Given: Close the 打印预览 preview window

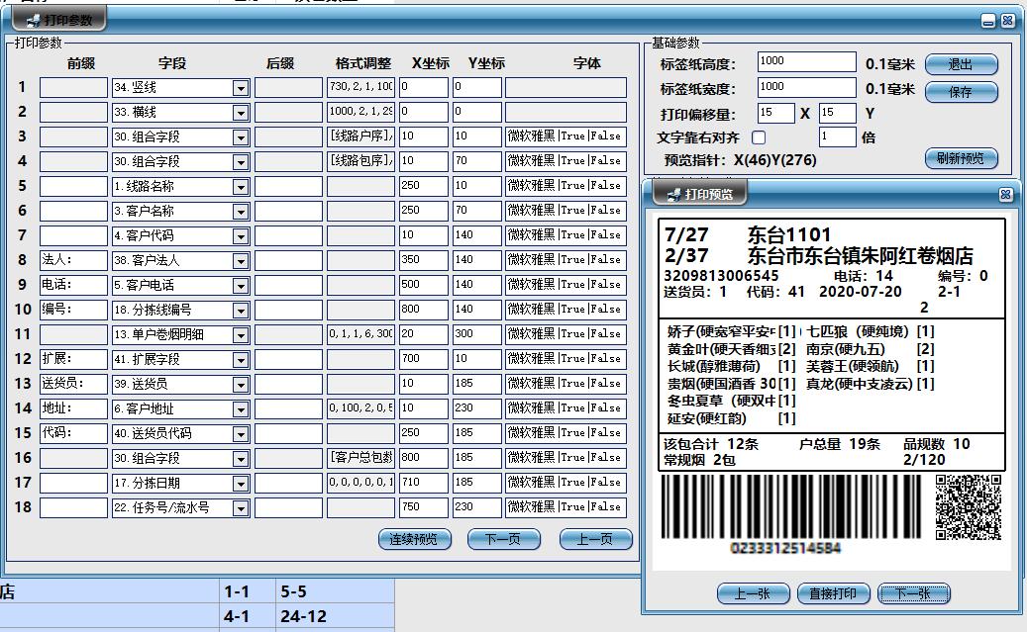Looking at the screenshot, I should coord(1006,195).
